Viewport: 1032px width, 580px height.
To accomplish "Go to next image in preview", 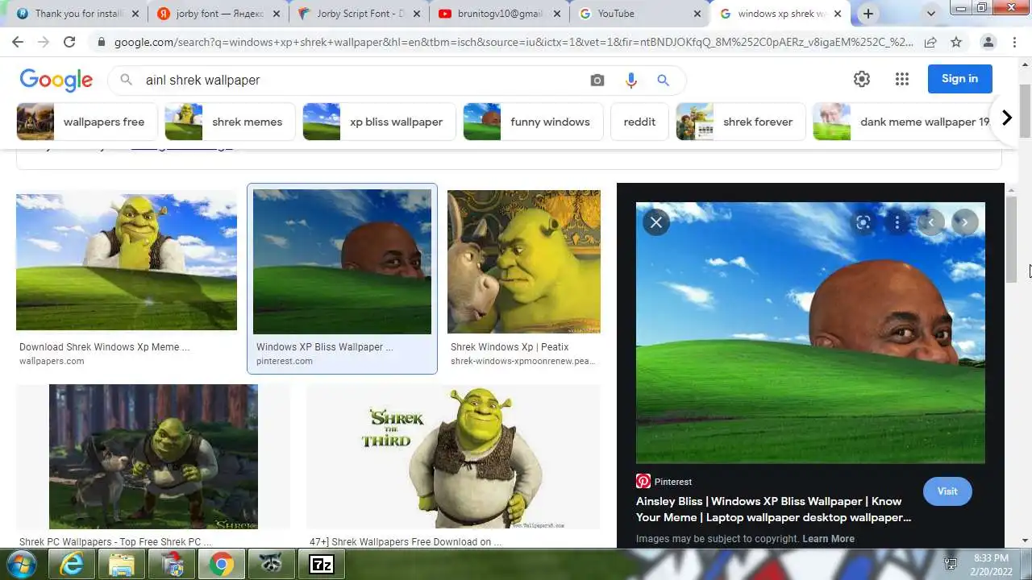I will (x=965, y=222).
